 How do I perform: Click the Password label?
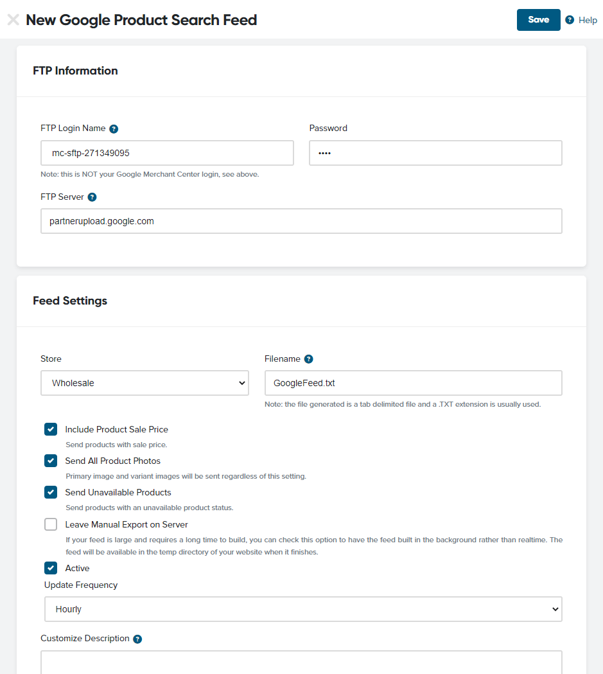click(x=328, y=128)
